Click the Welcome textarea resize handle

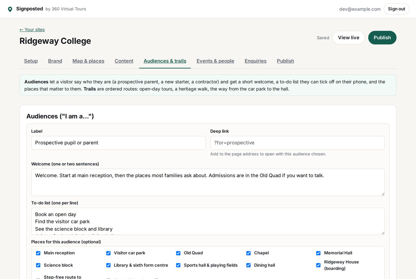coord(383,194)
